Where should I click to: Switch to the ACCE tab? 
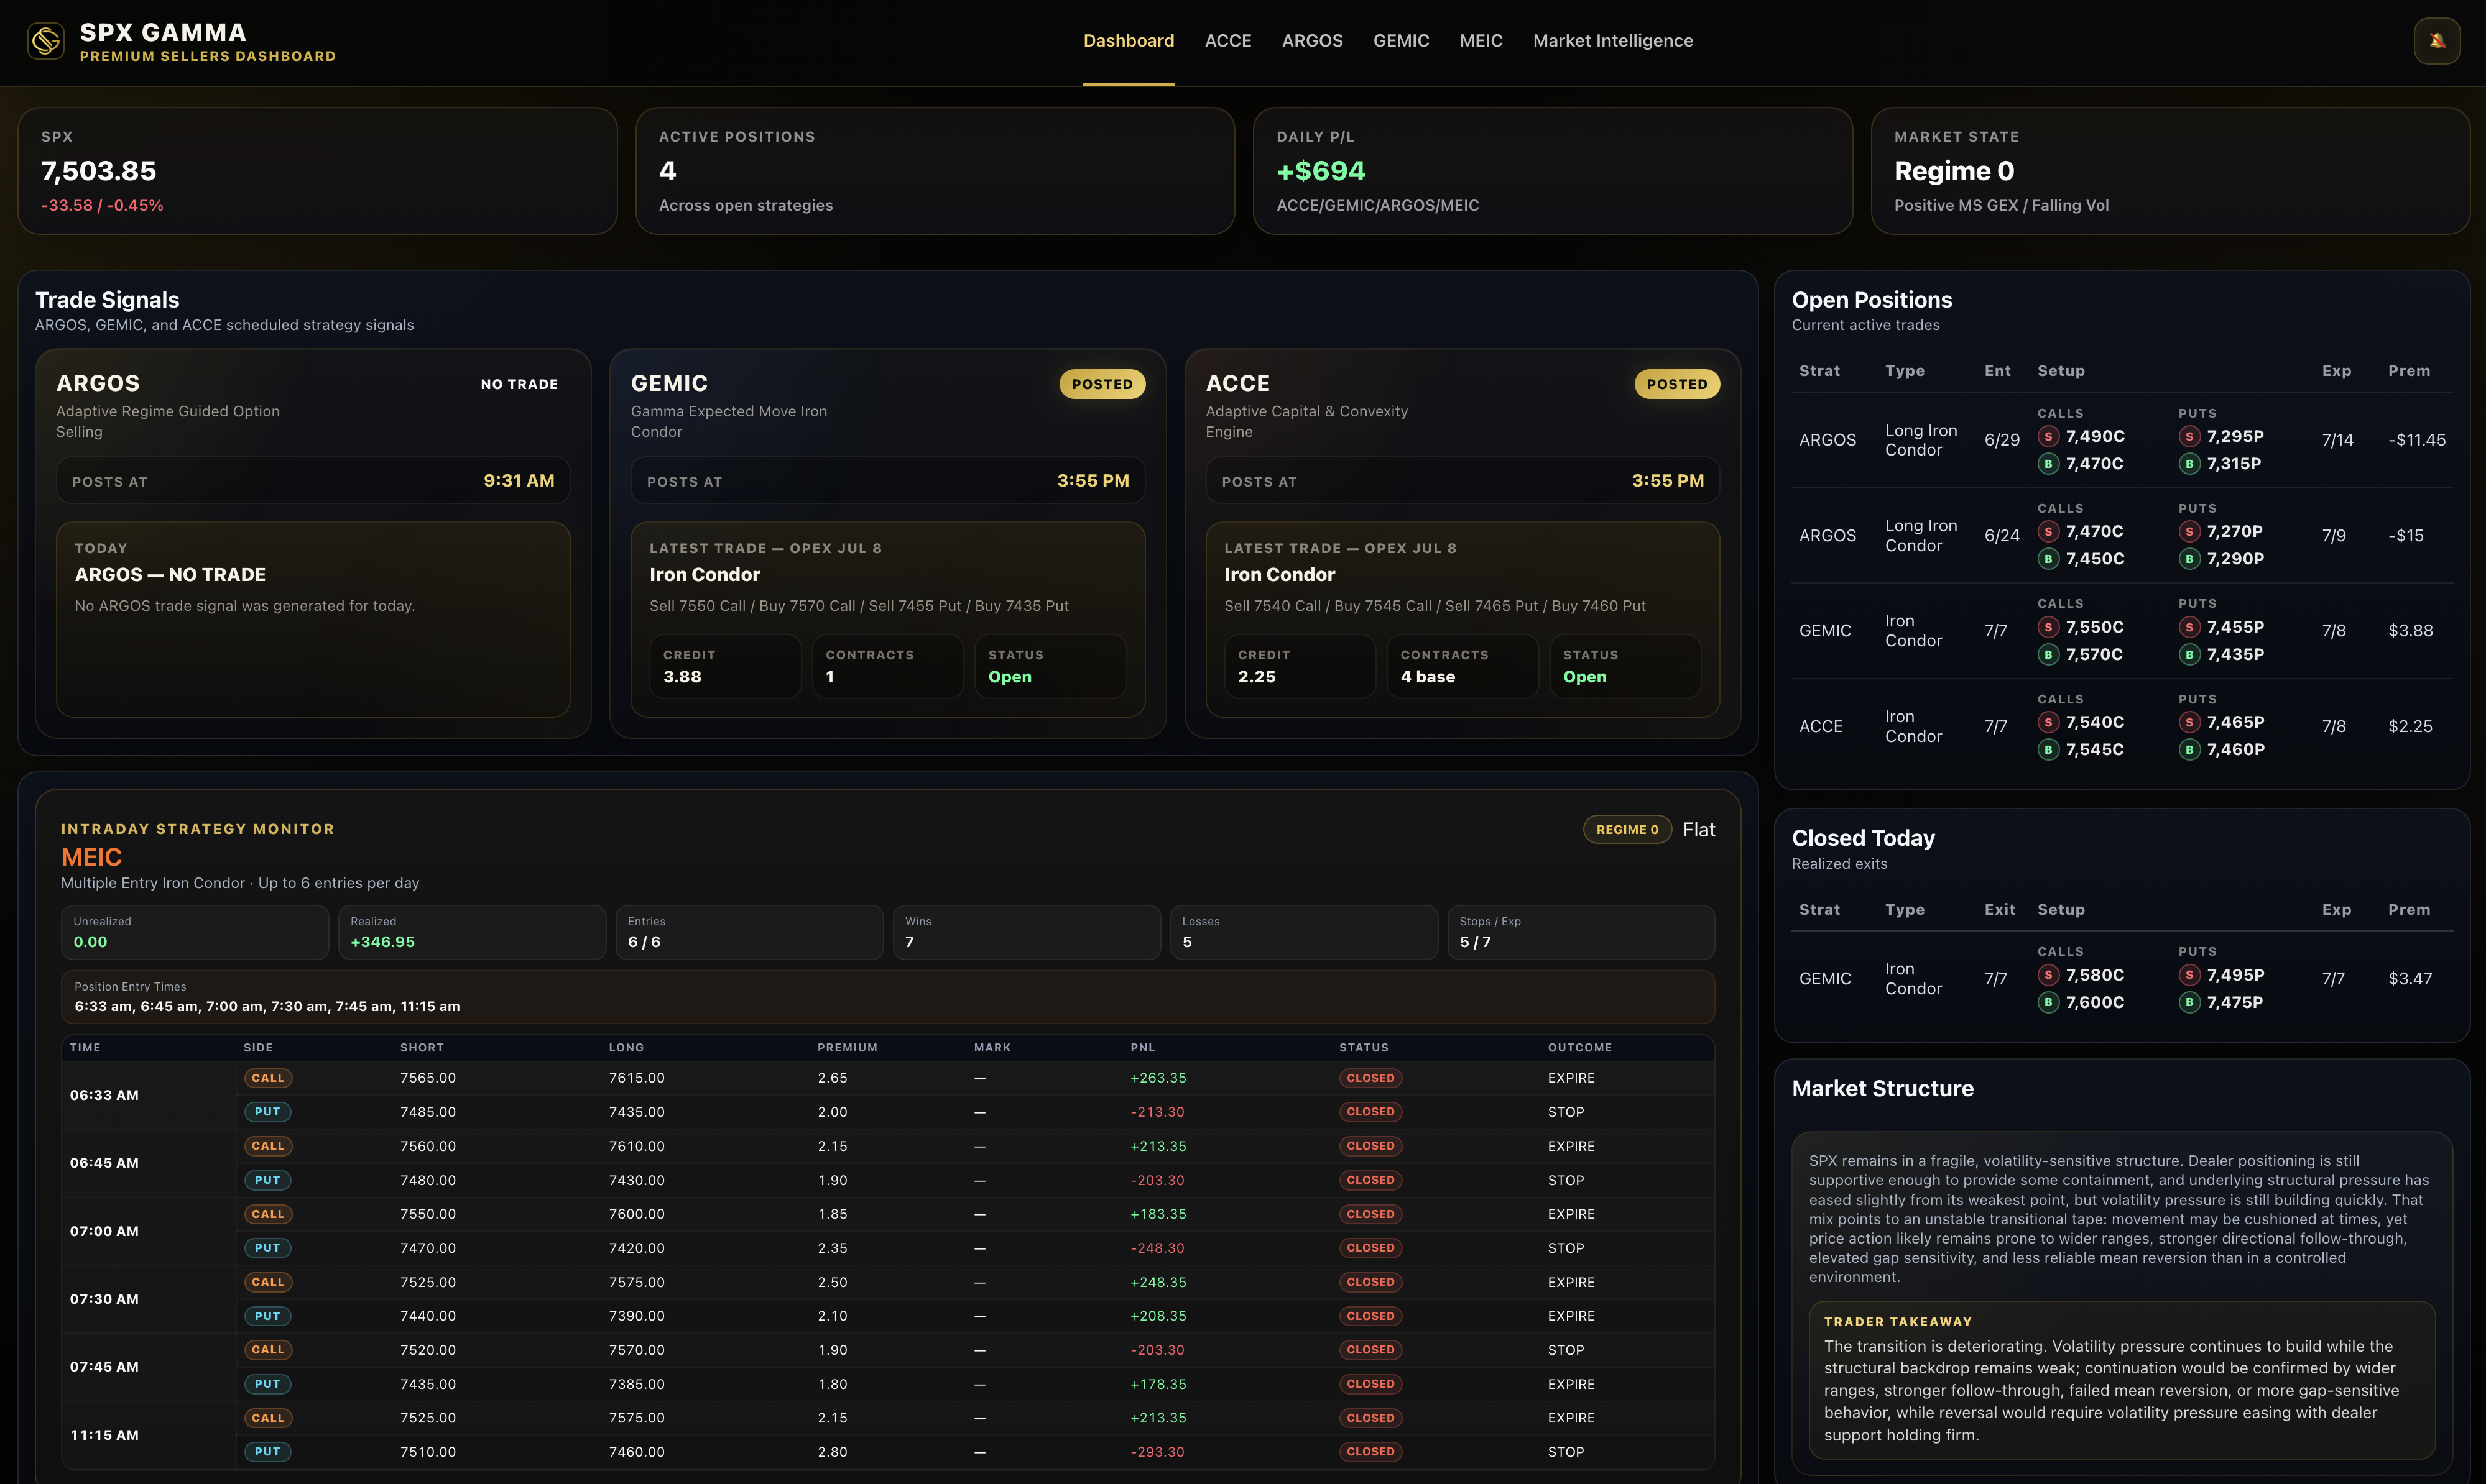pyautogui.click(x=1227, y=41)
